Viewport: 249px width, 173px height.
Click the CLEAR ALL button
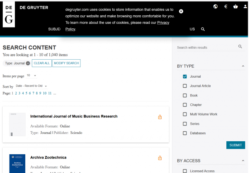coord(42,63)
